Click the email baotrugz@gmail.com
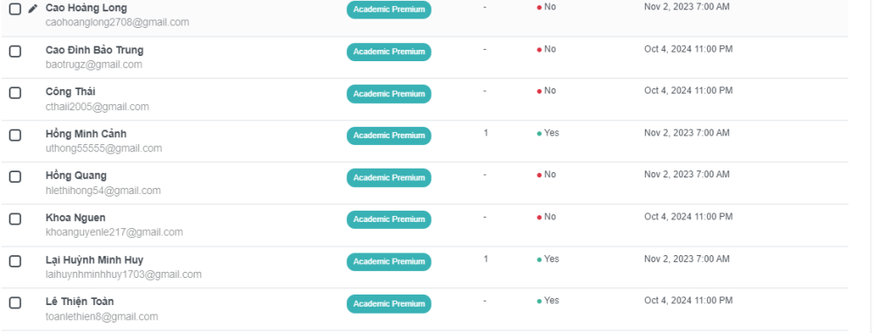874x333 pixels. [94, 65]
